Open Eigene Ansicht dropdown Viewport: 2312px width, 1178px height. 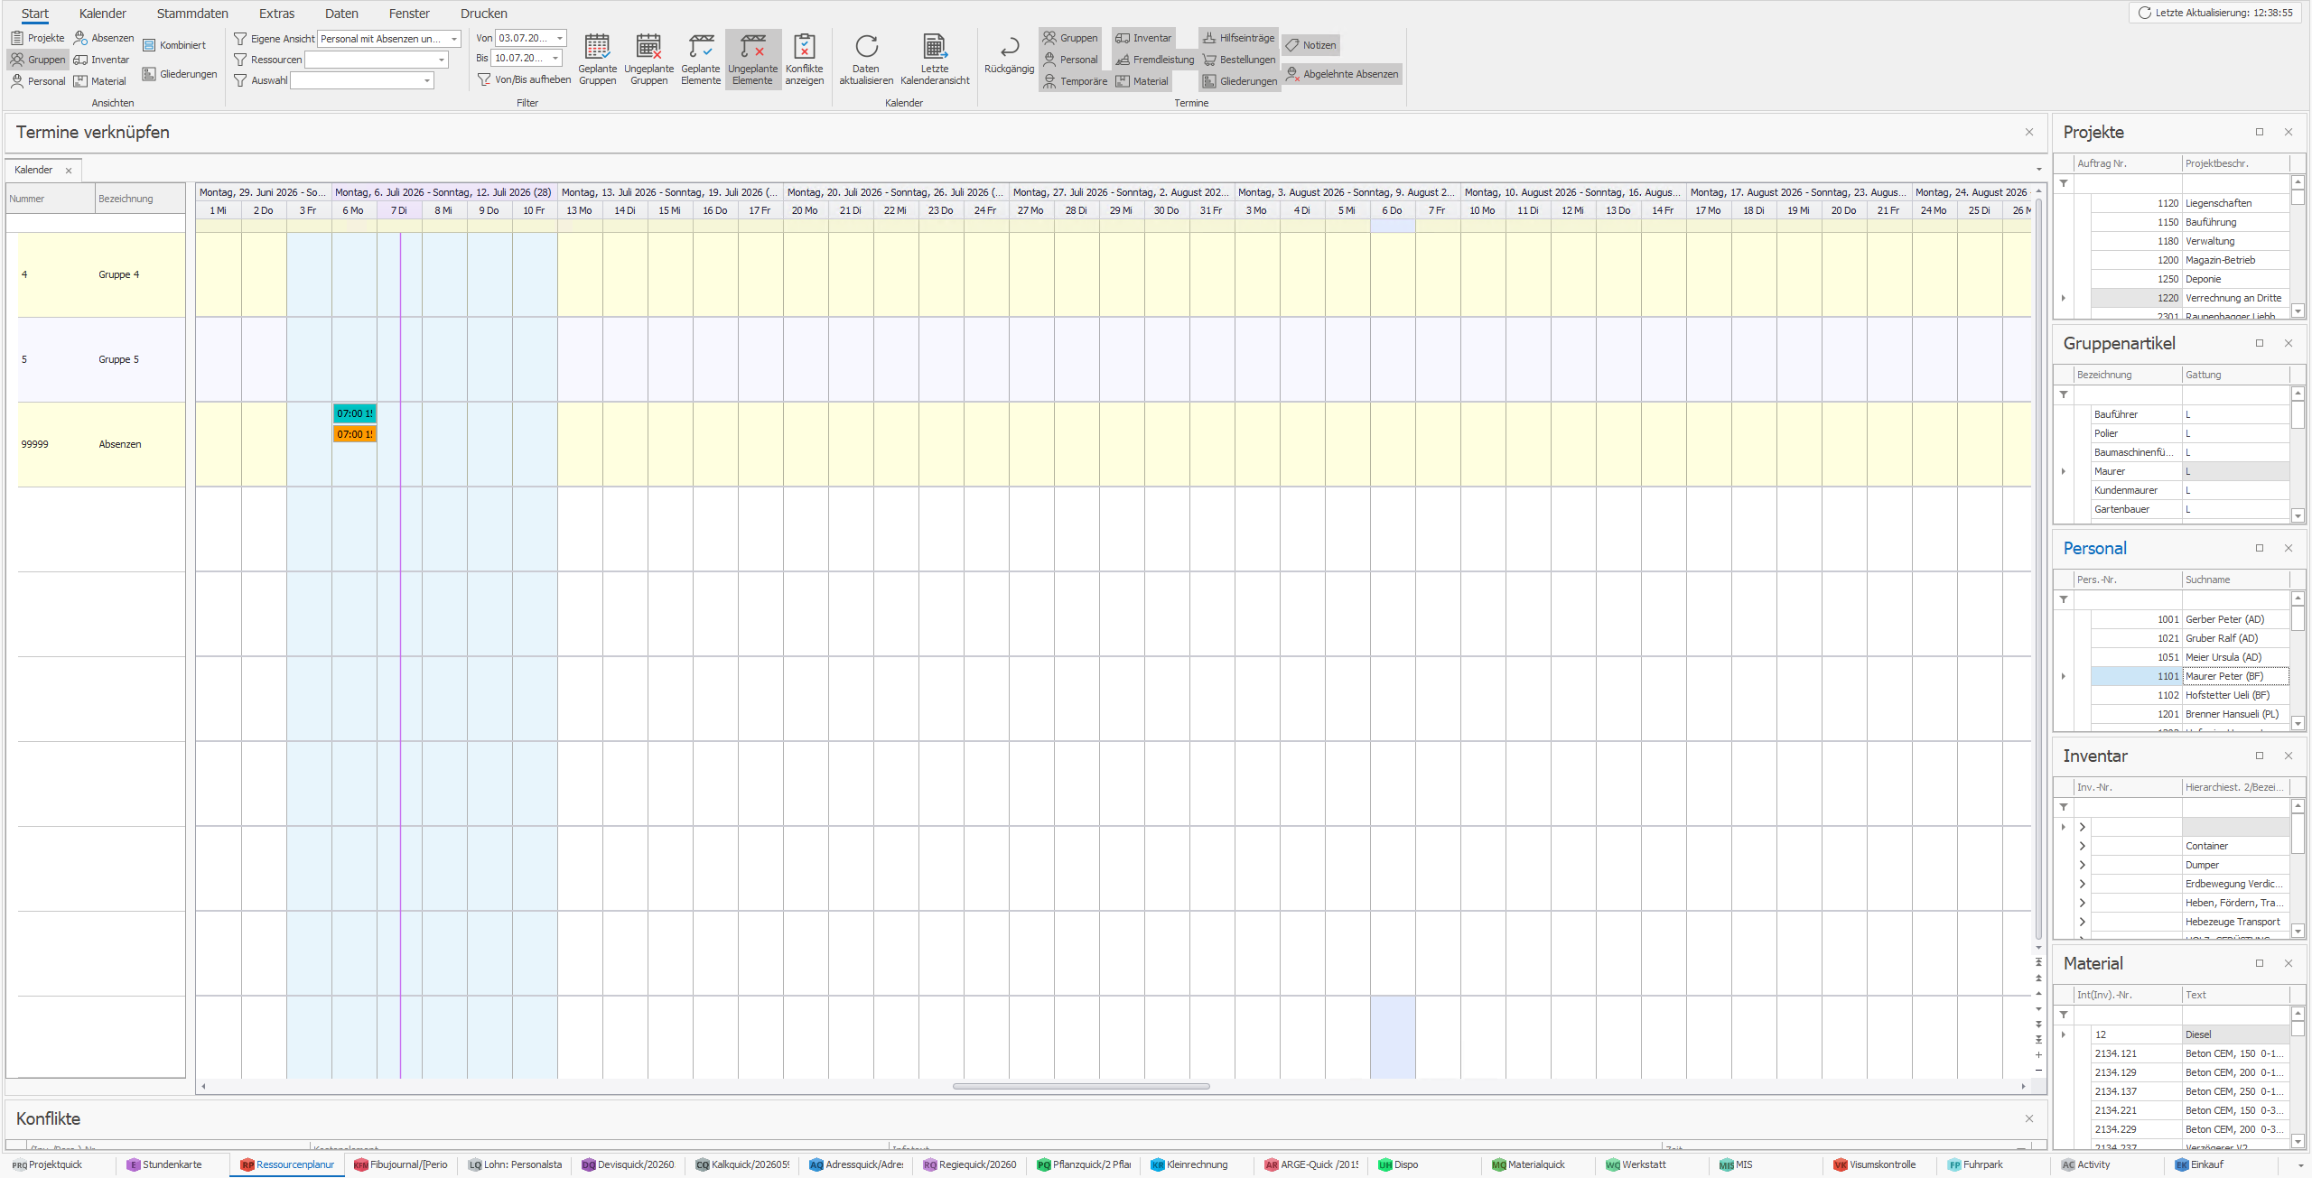[x=453, y=39]
